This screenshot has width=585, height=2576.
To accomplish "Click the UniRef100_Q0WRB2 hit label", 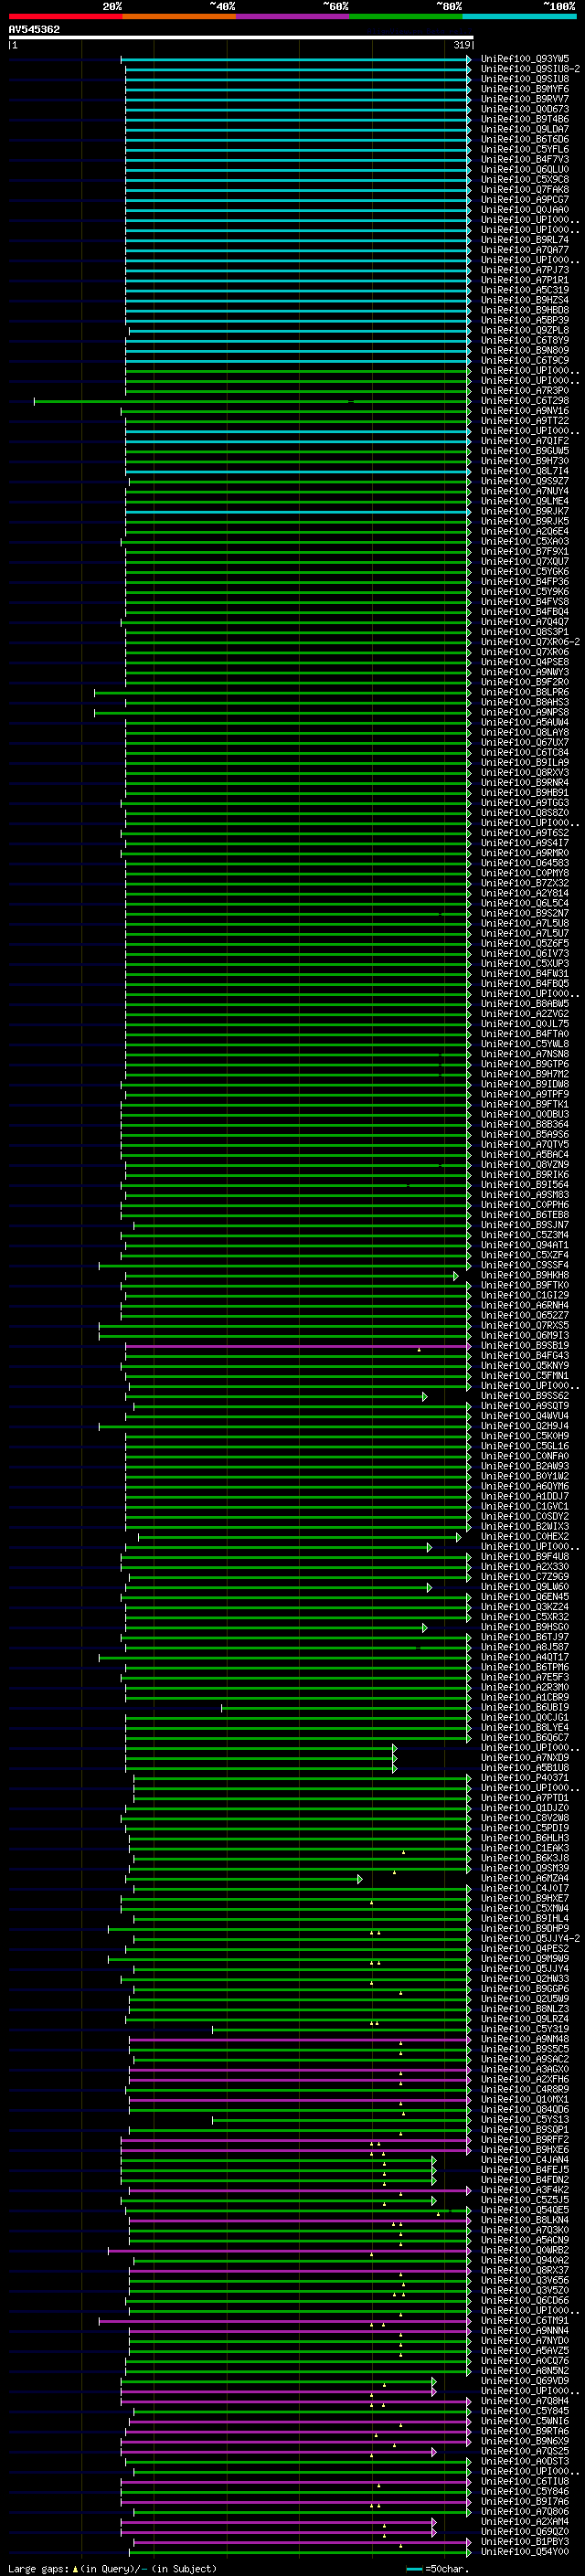I will pos(525,2250).
